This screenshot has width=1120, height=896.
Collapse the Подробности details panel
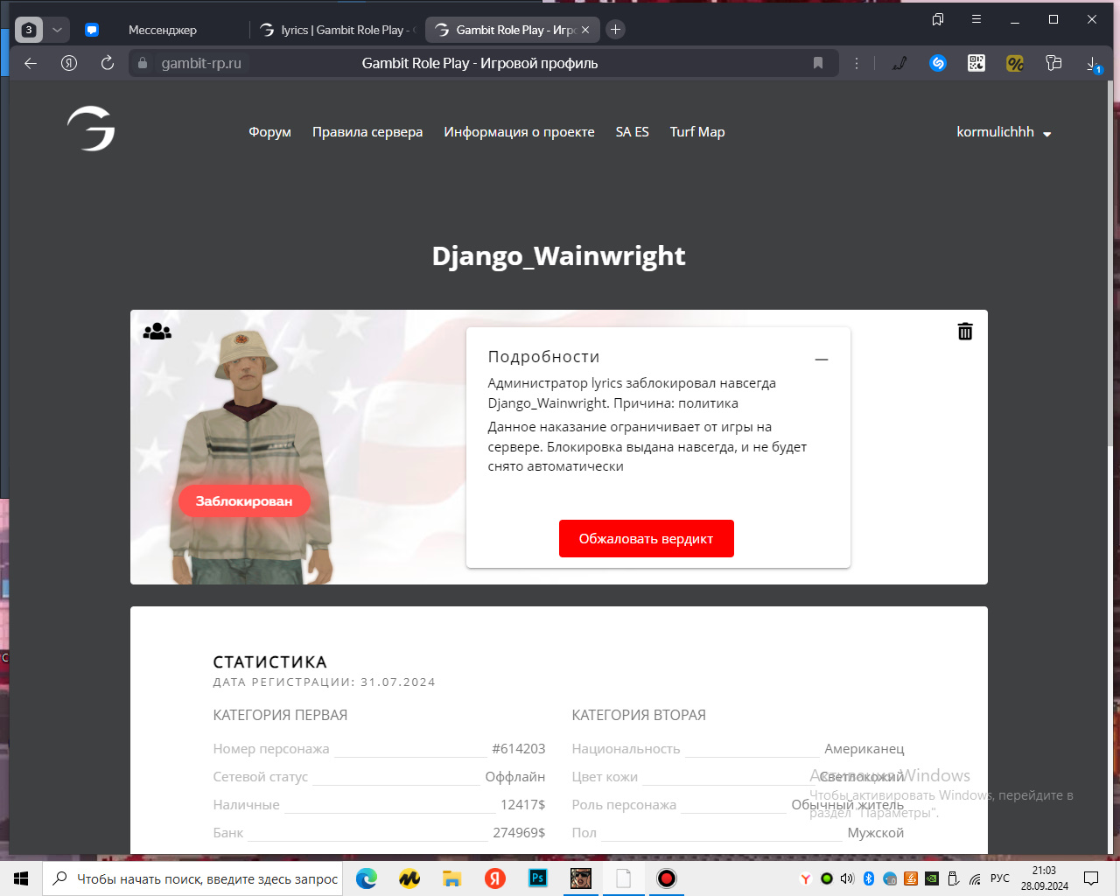tap(822, 360)
